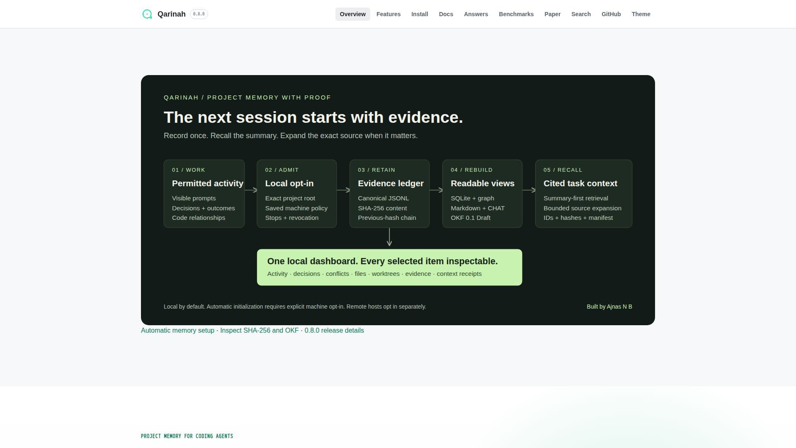Open the Paper link
Screen dimensions: 796x448
(x=552, y=14)
